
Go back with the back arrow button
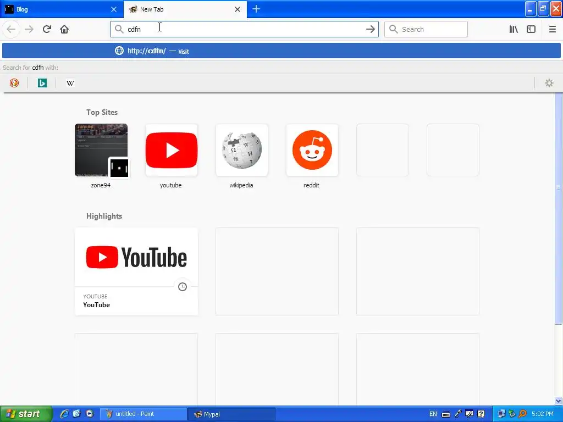pos(11,29)
